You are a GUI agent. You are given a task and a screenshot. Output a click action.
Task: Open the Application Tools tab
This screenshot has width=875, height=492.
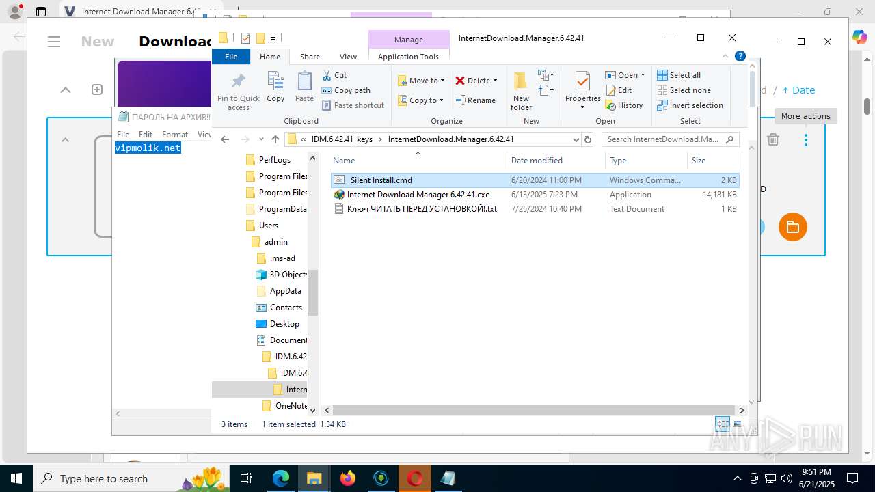point(408,57)
